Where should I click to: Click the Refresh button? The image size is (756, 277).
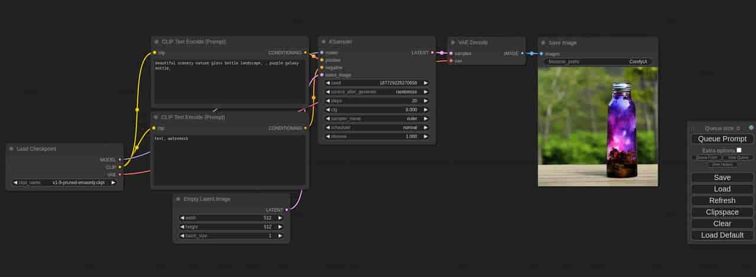(x=722, y=200)
